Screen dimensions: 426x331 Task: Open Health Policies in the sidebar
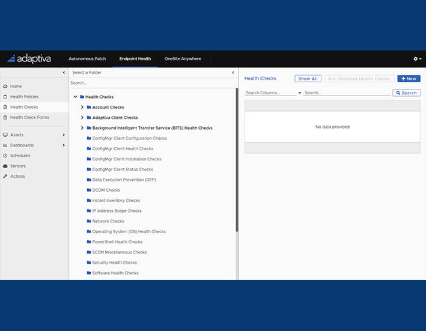(x=24, y=97)
